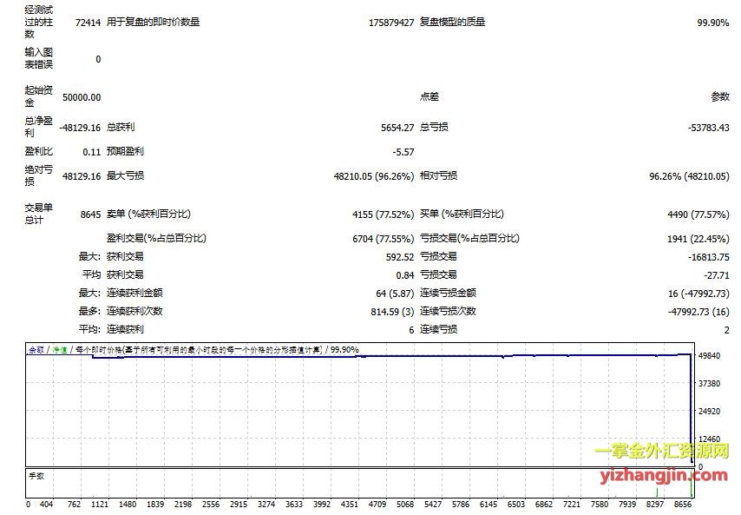The width and height of the screenshot is (741, 515).
Task: Click the 总获利 value 5654.27
Action: 397,128
